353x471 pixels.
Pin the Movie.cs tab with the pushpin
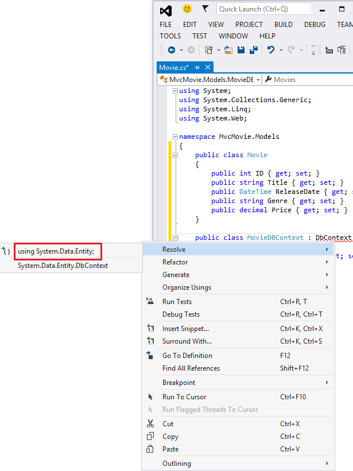point(197,68)
